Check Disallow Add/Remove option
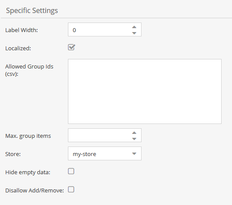Screen dimensions: 232x205 pos(71,189)
